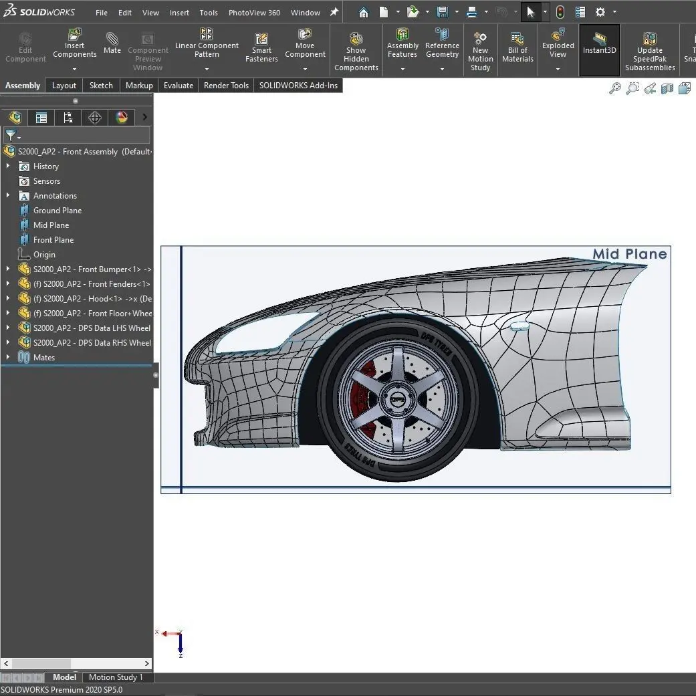This screenshot has height=696, width=696.
Task: Activate the Move Component tool
Action: click(305, 43)
